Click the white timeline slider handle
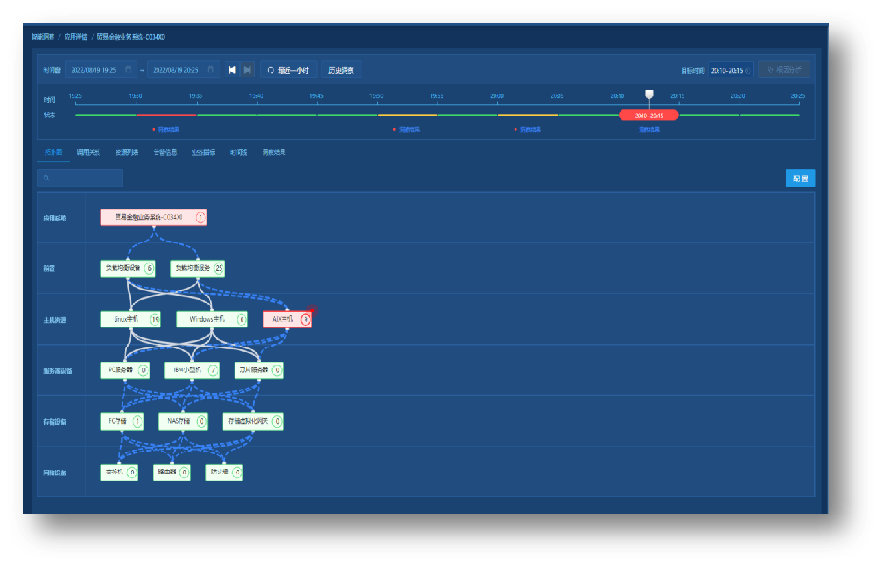This screenshot has width=884, height=568. tap(649, 95)
